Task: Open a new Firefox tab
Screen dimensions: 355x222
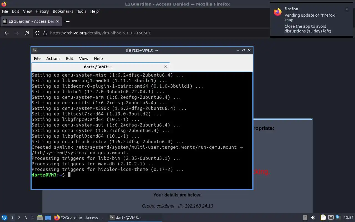Action: click(x=68, y=21)
